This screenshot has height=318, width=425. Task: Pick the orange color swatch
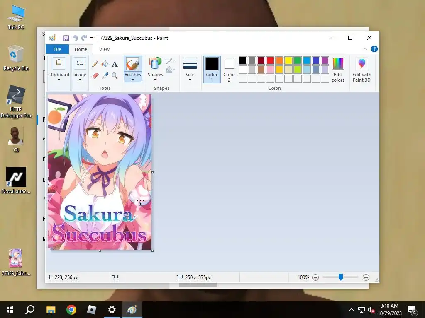(279, 60)
